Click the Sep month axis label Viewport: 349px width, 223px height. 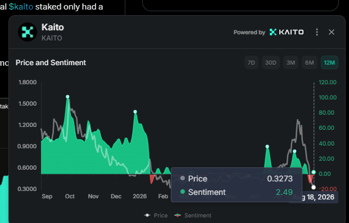[x=47, y=196]
